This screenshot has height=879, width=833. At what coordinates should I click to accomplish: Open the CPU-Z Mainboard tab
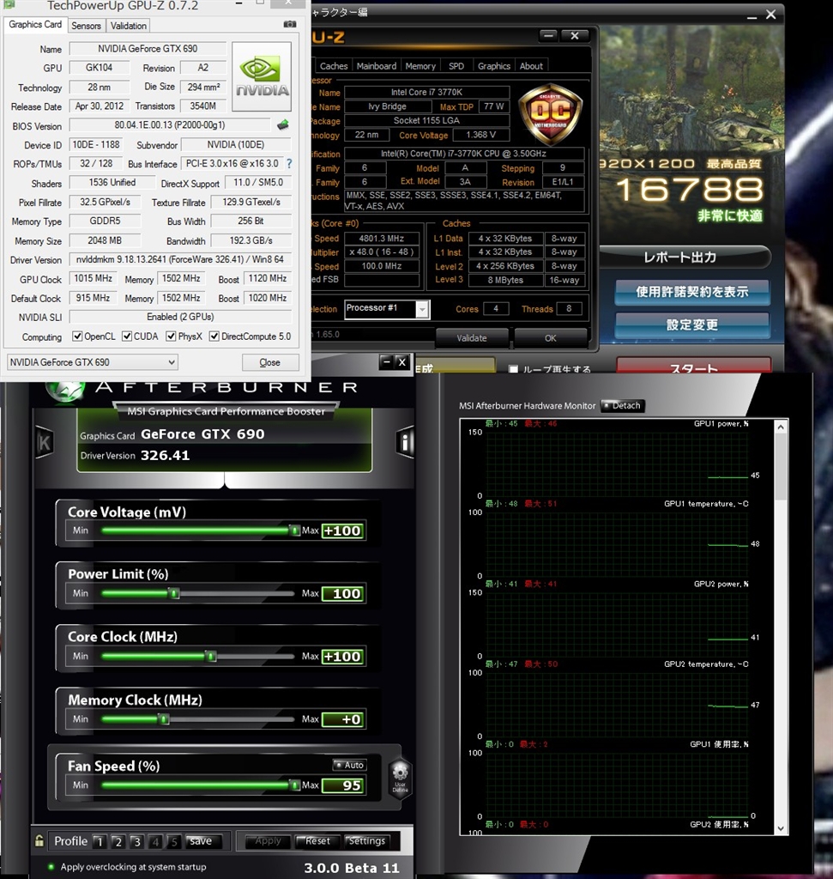click(377, 66)
